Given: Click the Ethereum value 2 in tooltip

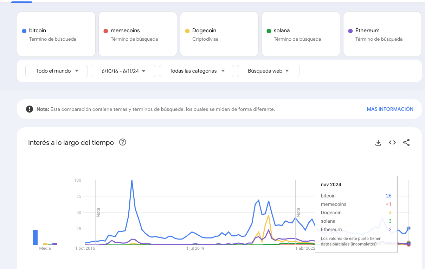Looking at the screenshot, I should pos(390,229).
